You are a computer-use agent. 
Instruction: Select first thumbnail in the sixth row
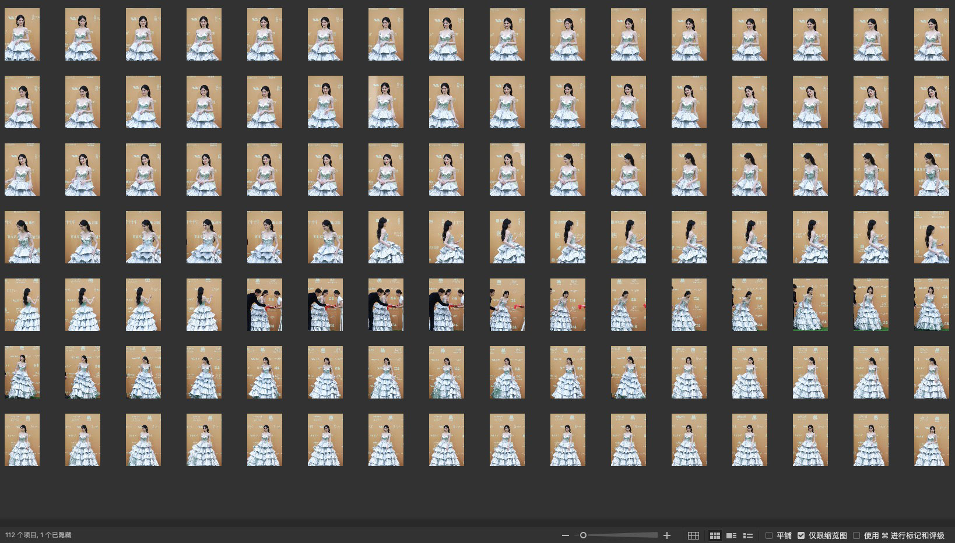click(x=22, y=372)
